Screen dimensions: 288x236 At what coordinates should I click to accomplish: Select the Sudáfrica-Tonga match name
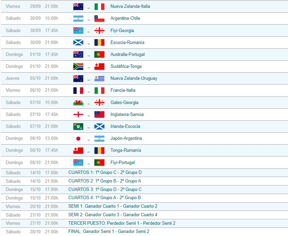126,67
